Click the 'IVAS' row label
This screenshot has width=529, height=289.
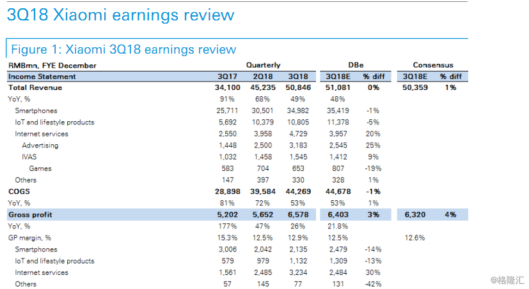(x=29, y=157)
